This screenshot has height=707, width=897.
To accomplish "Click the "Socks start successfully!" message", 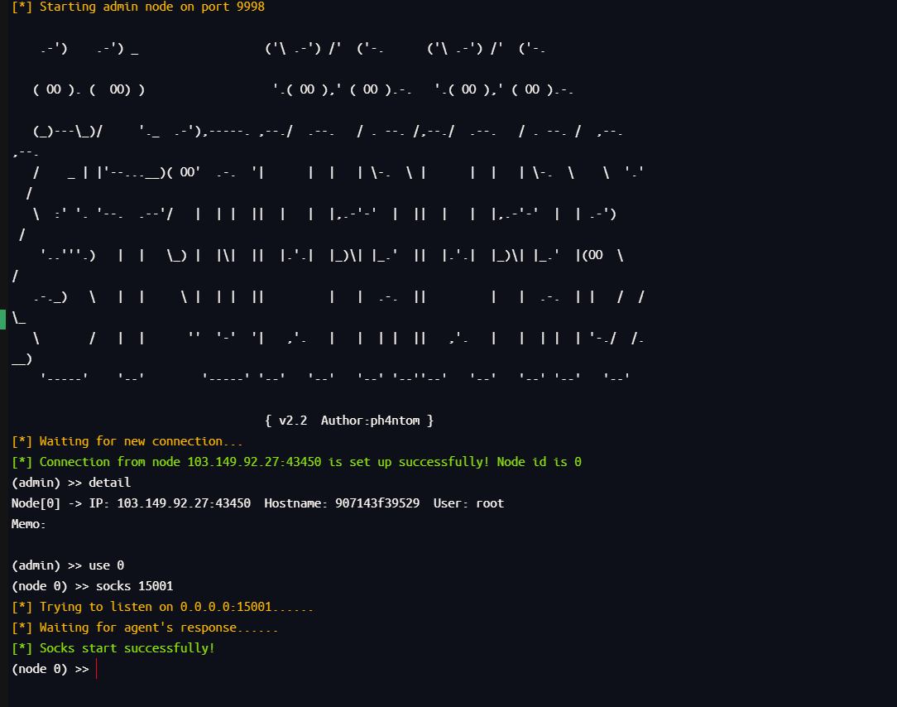I will 127,648.
